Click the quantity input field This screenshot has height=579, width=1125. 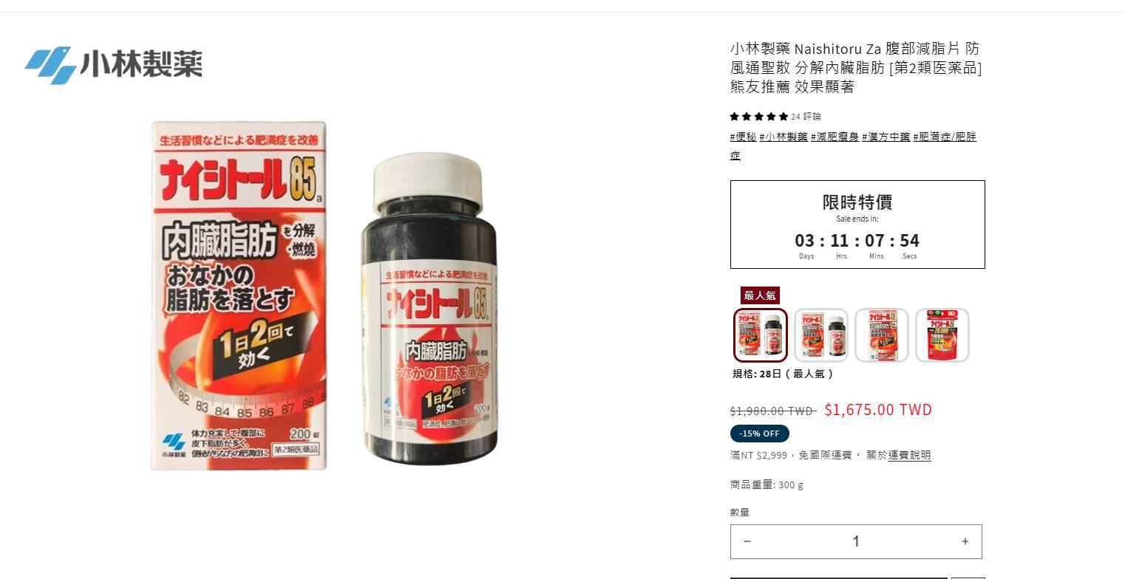(x=856, y=541)
